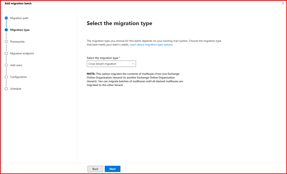This screenshot has width=287, height=174.
Task: Click the step circle next to Schedule
Action: [6, 89]
